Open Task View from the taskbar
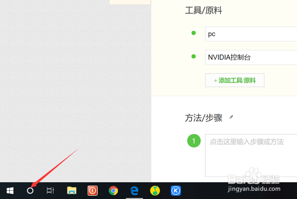This screenshot has width=297, height=199. tap(50, 190)
